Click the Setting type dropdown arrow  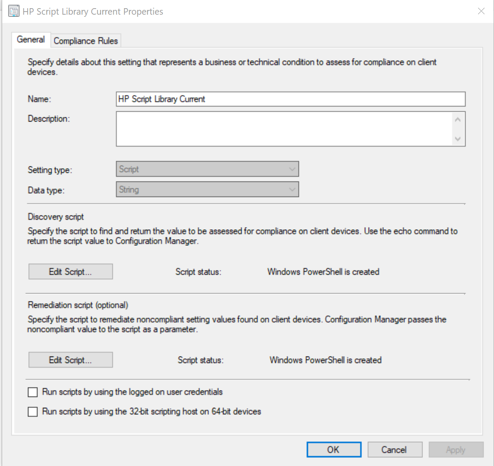[x=293, y=169]
